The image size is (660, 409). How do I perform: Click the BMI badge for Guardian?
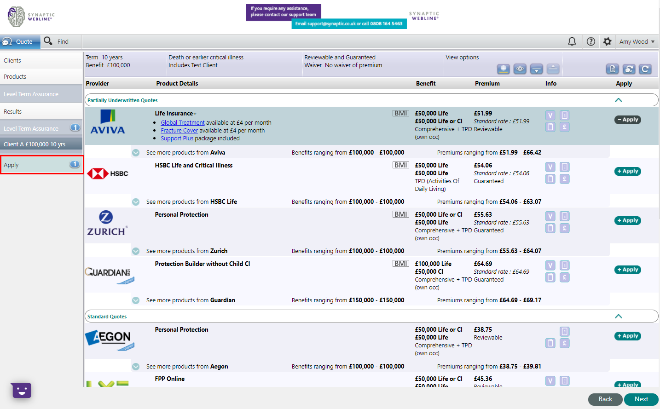(x=401, y=264)
